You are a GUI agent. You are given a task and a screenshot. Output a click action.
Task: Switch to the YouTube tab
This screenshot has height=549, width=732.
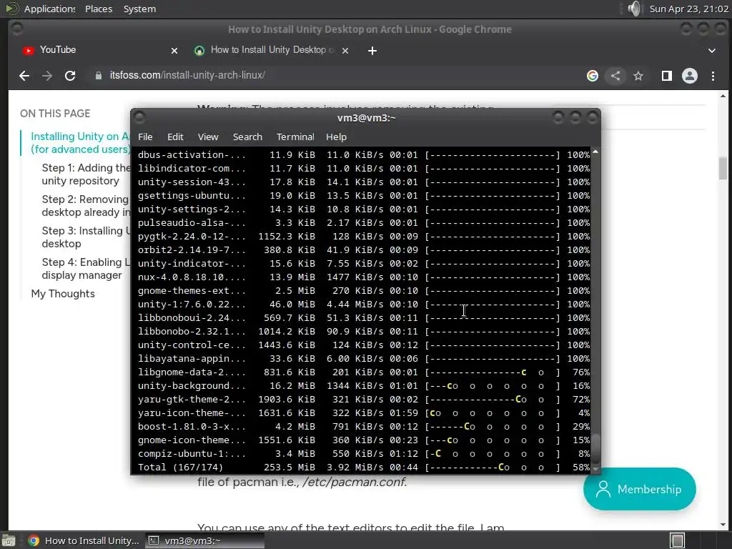click(99, 50)
